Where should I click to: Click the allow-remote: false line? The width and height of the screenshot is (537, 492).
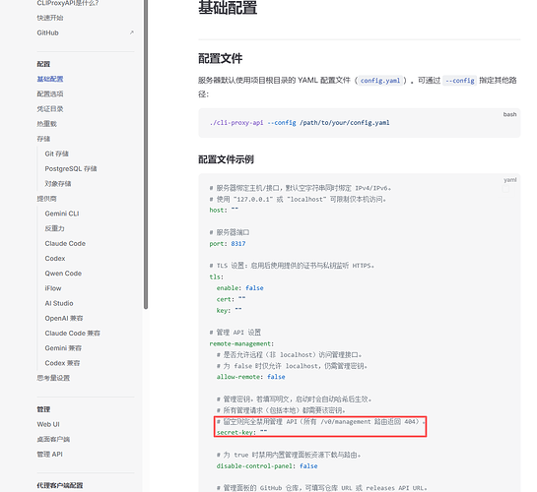pos(250,377)
